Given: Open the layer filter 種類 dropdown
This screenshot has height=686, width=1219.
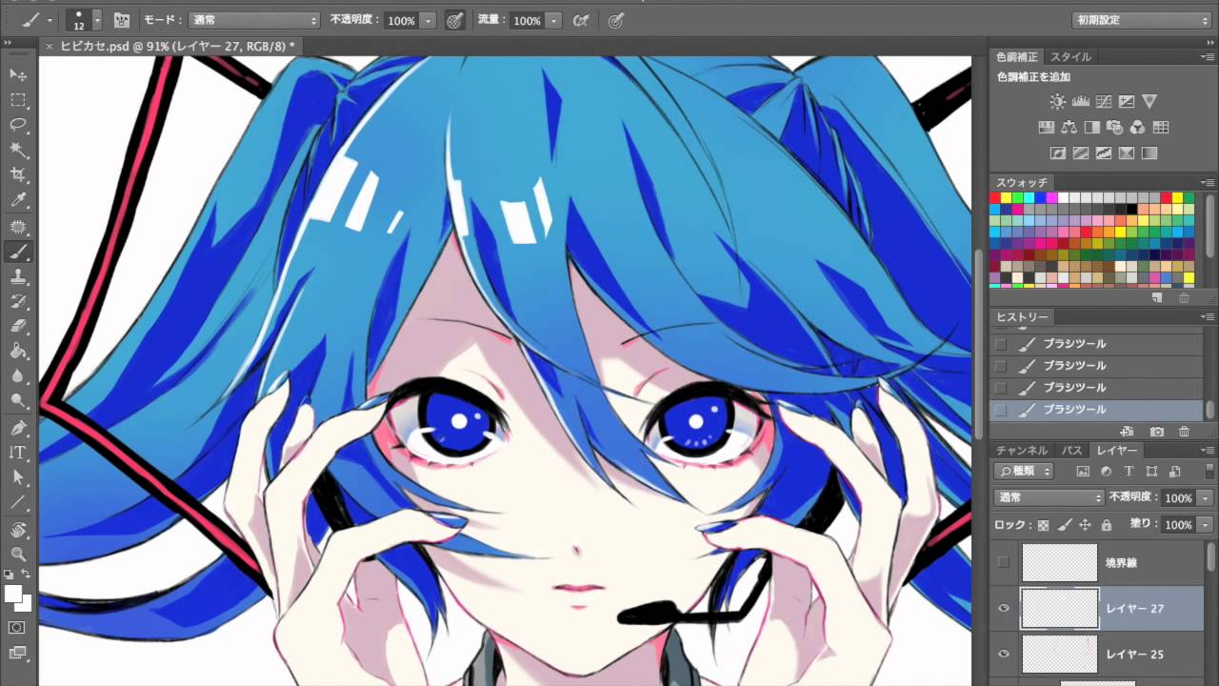Looking at the screenshot, I should pos(1024,471).
